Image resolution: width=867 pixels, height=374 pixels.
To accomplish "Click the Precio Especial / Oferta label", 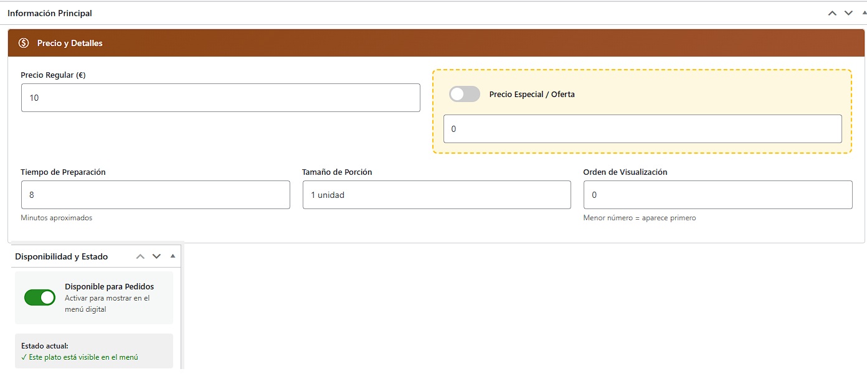I will tap(532, 95).
